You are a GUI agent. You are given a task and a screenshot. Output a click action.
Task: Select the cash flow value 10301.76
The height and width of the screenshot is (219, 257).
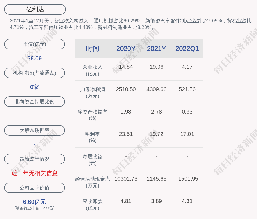point(126,179)
